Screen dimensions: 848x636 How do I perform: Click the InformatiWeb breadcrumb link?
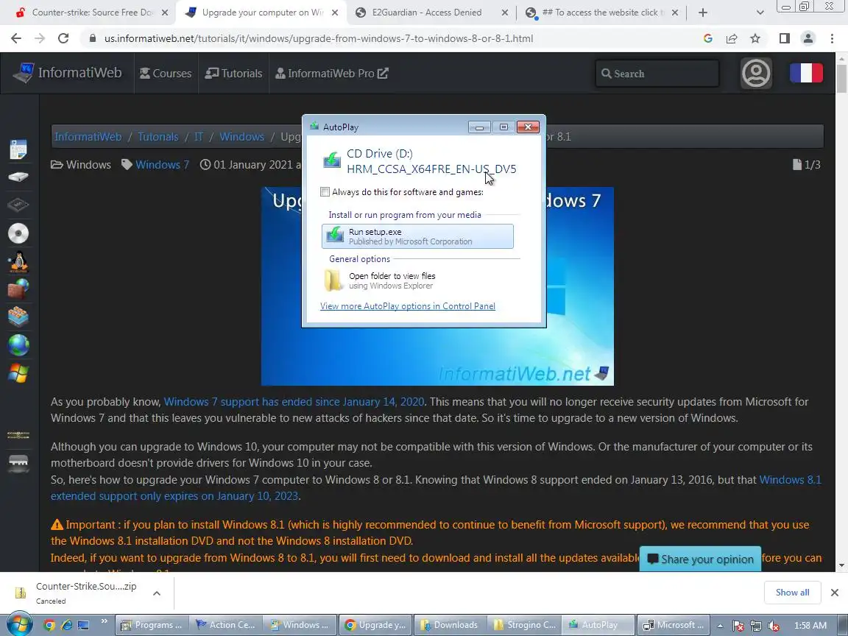(x=88, y=137)
